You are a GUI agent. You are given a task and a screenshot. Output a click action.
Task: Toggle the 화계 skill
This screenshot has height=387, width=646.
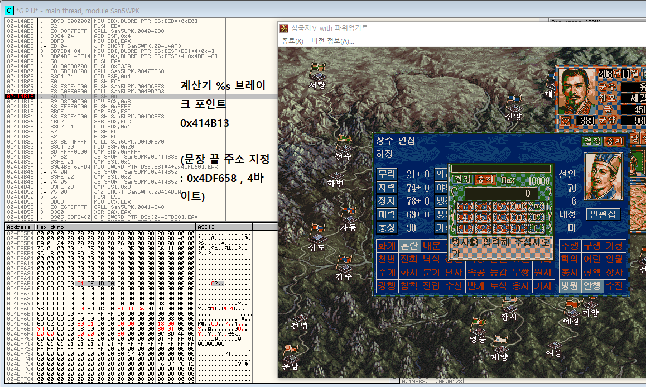coord(387,246)
